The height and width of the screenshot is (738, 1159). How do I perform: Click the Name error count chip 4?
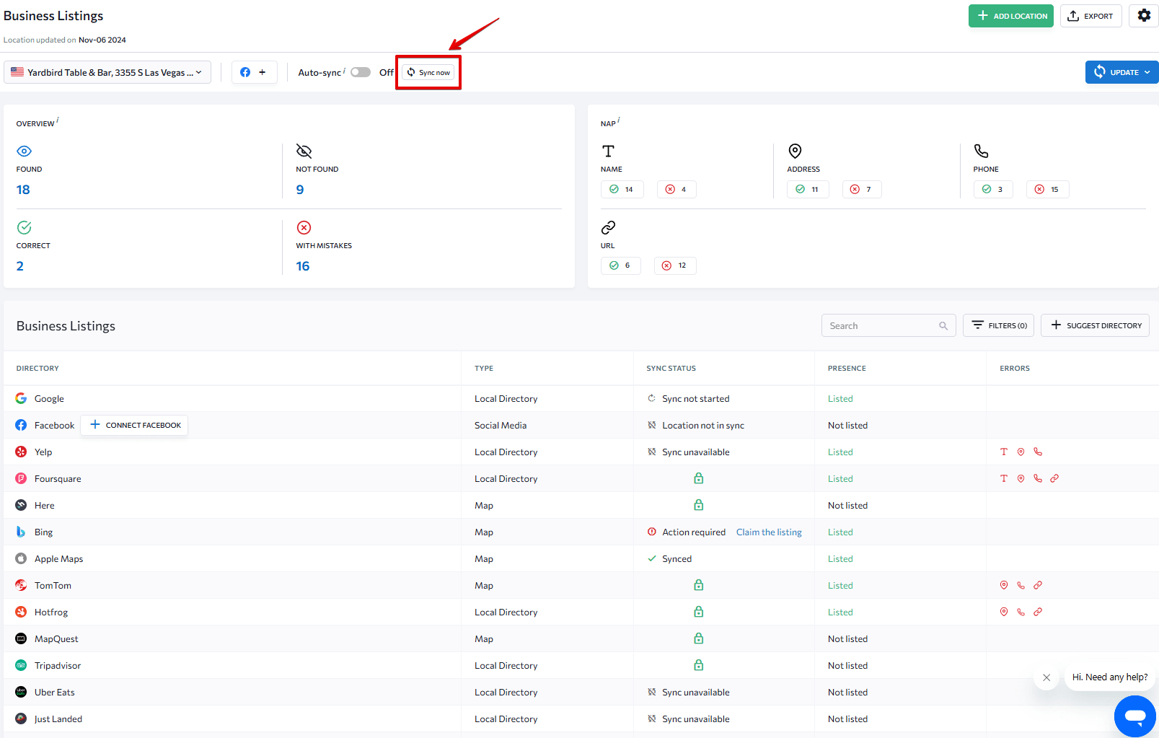tap(677, 189)
